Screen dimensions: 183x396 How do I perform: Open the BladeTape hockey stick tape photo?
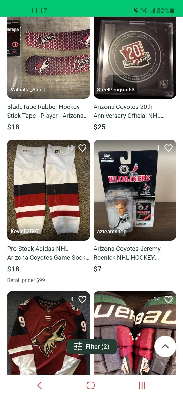pyautogui.click(x=48, y=56)
